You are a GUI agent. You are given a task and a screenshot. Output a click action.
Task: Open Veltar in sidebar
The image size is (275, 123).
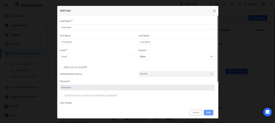coord(14,115)
